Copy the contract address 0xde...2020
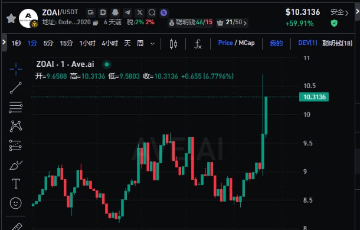 click(x=96, y=23)
